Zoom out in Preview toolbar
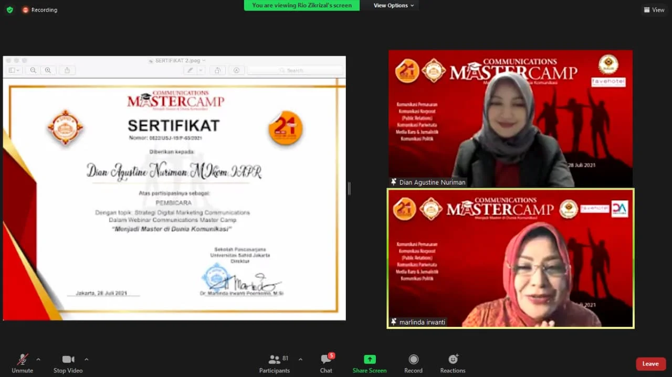Screen dimensions: 672x377 click(33, 70)
